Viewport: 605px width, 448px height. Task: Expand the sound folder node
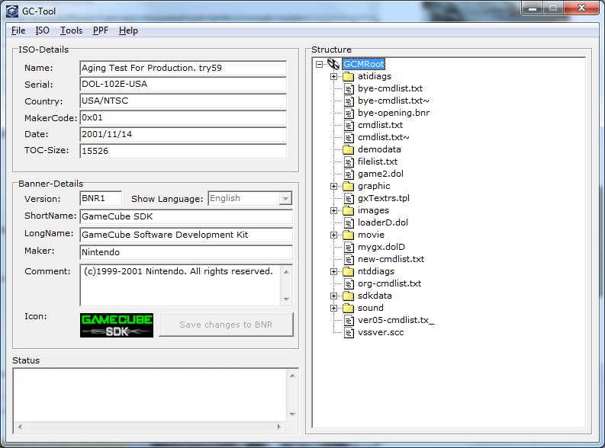pos(333,308)
